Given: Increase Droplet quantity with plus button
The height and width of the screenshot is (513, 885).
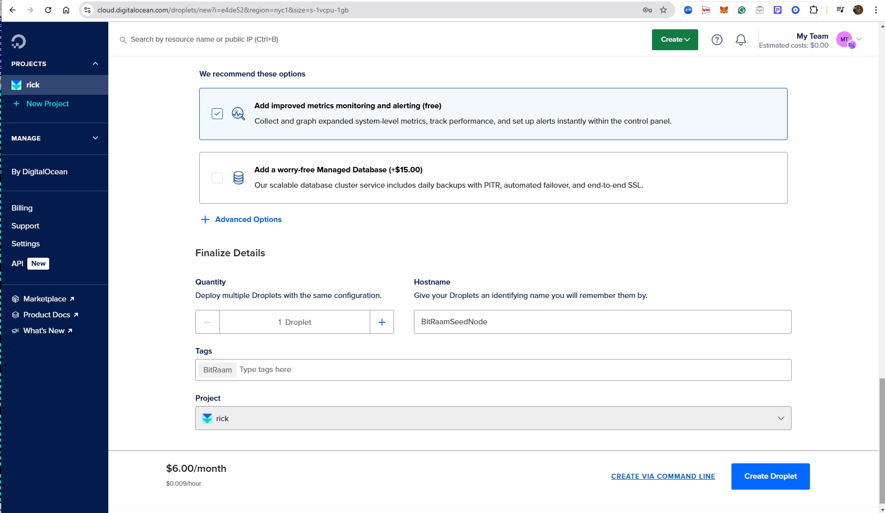Looking at the screenshot, I should (x=382, y=322).
